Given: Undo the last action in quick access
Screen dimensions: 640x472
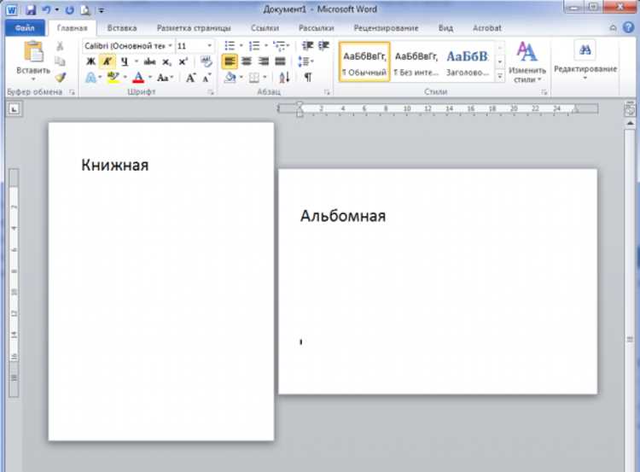Looking at the screenshot, I should (46, 9).
